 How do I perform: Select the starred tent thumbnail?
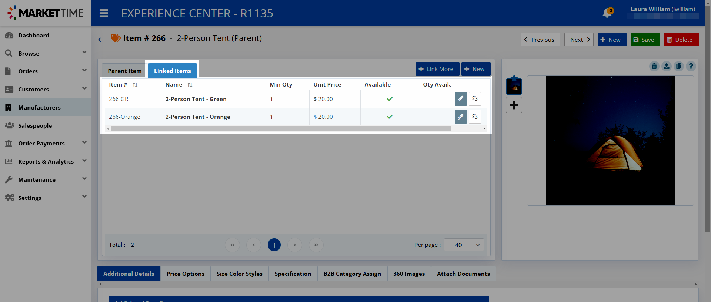tap(514, 87)
